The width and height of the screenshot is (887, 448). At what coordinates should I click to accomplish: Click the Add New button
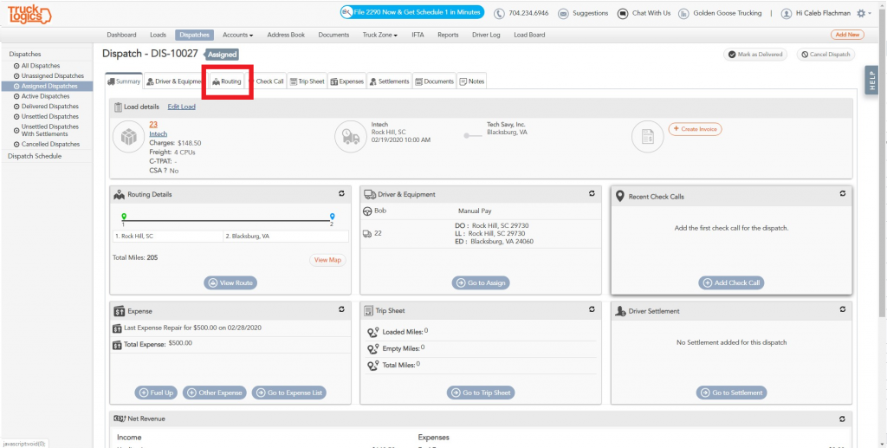(x=847, y=35)
